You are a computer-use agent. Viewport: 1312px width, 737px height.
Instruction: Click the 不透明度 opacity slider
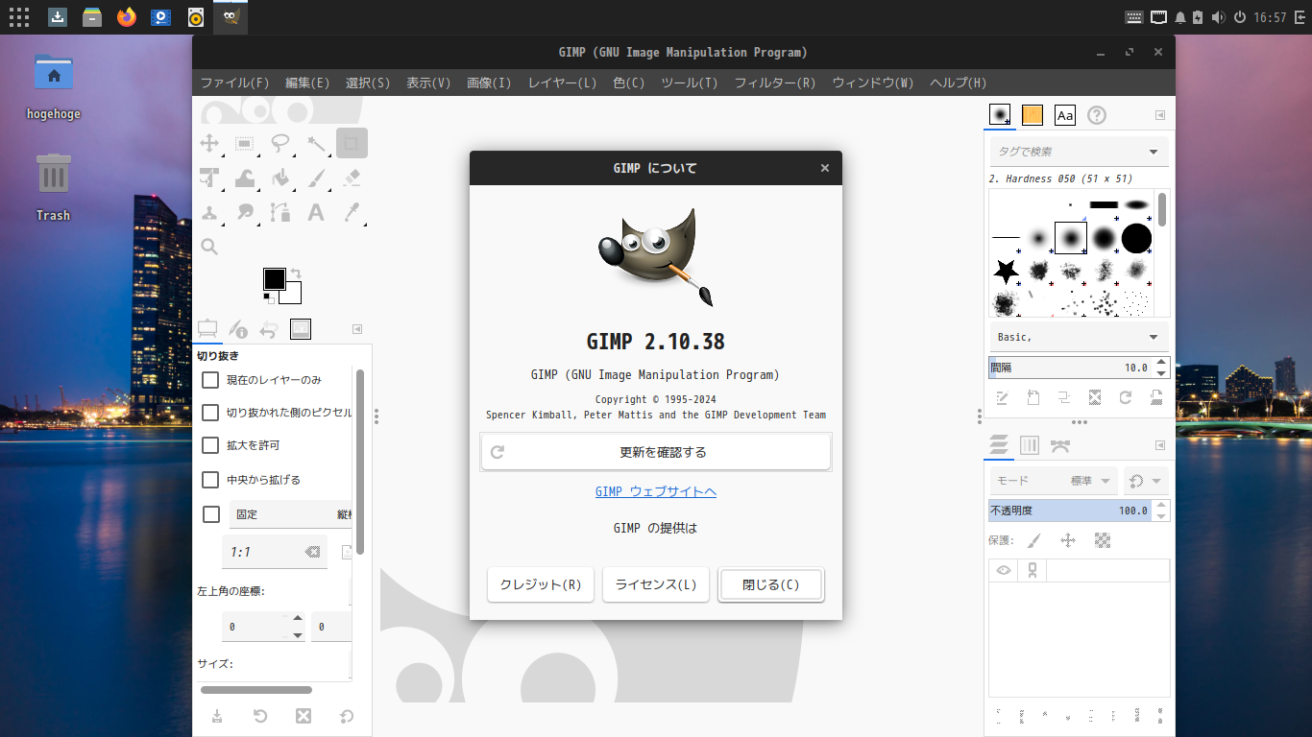click(1070, 511)
